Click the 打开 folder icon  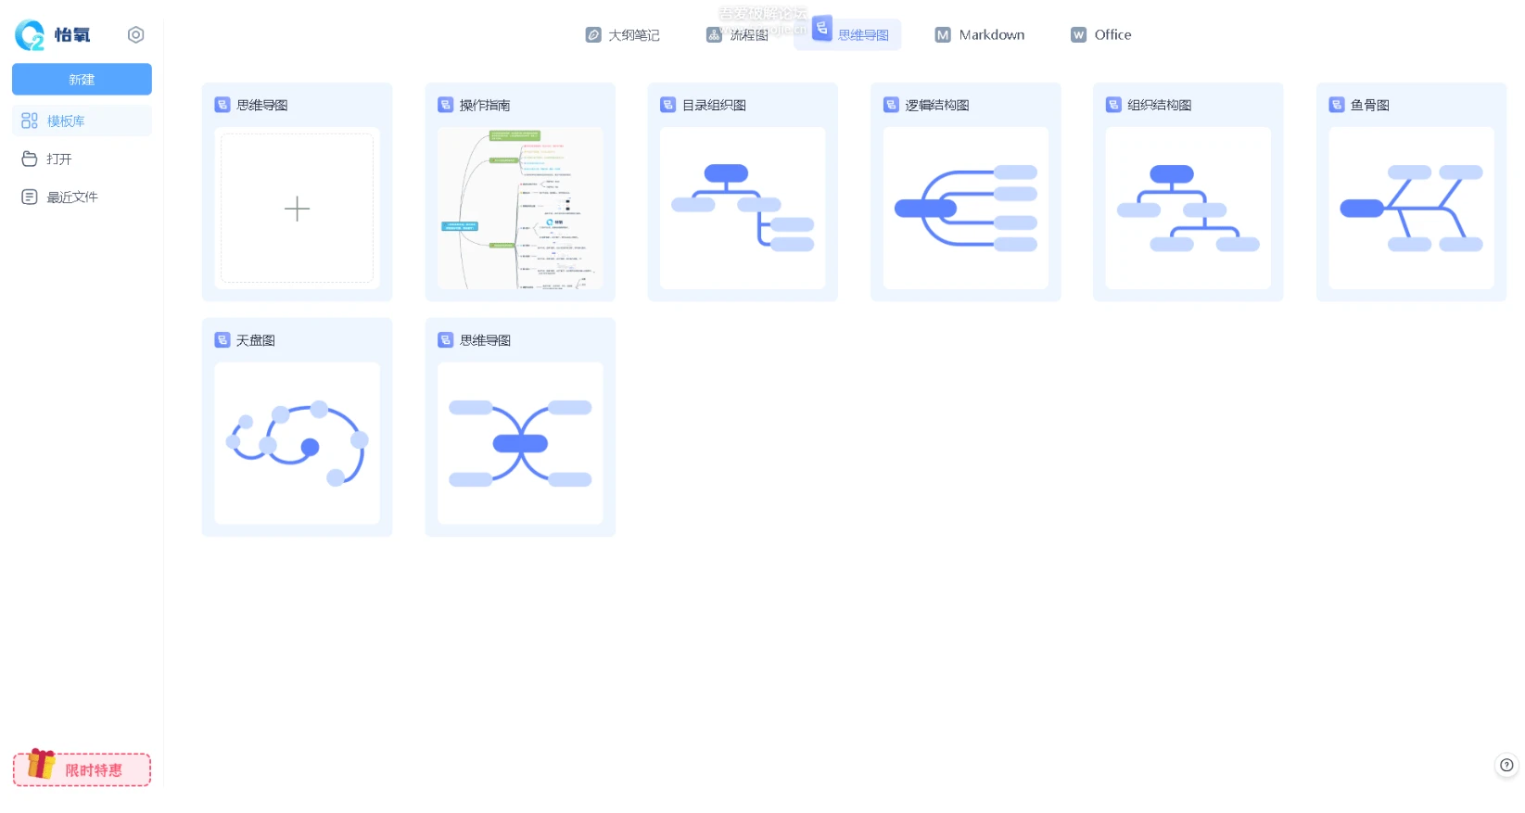(30, 159)
